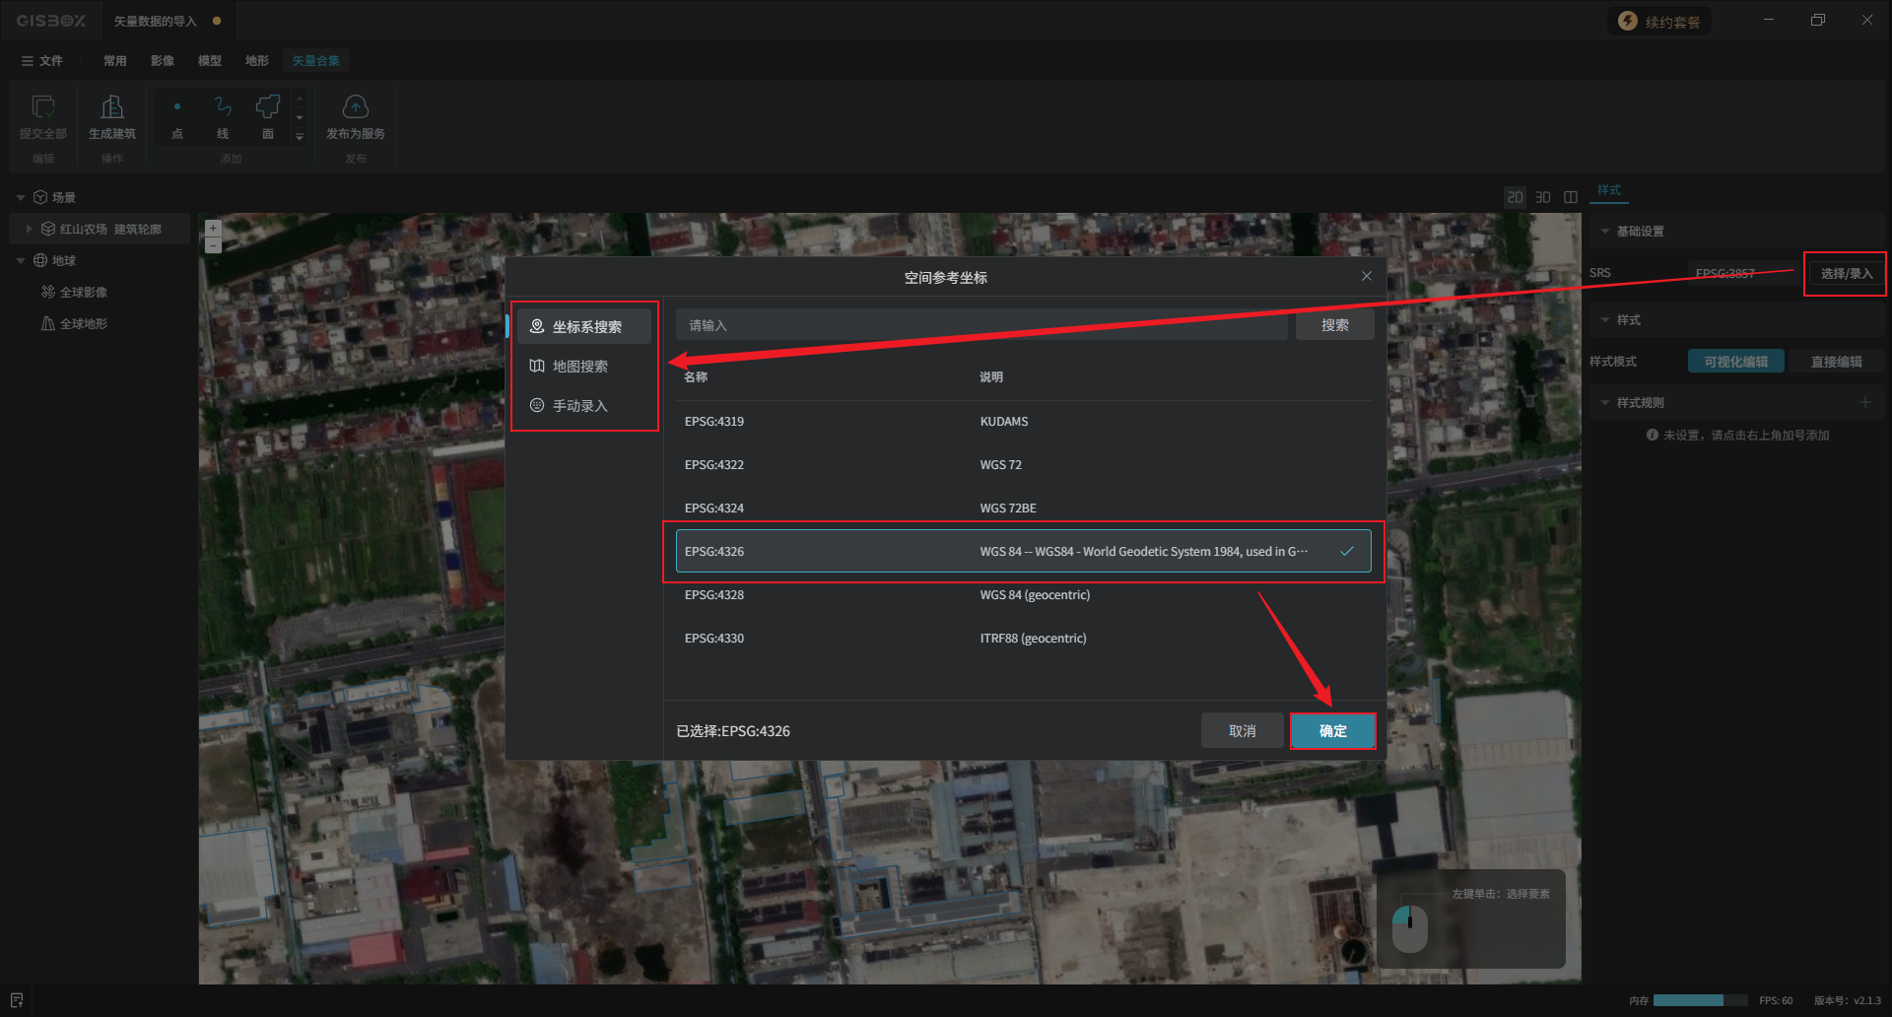
Task: Click the Generate Buildings (生成建筑) icon
Action: (x=112, y=107)
